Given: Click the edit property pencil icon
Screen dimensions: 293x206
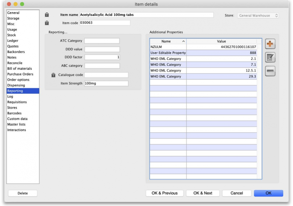Looking at the screenshot, I should (x=270, y=57).
